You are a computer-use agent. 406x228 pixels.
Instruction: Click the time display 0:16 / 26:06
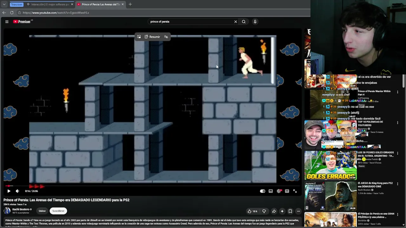[x=31, y=191]
